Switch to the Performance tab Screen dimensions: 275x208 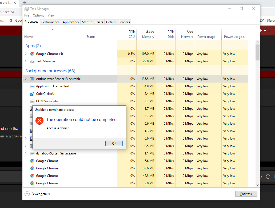[x=50, y=22]
